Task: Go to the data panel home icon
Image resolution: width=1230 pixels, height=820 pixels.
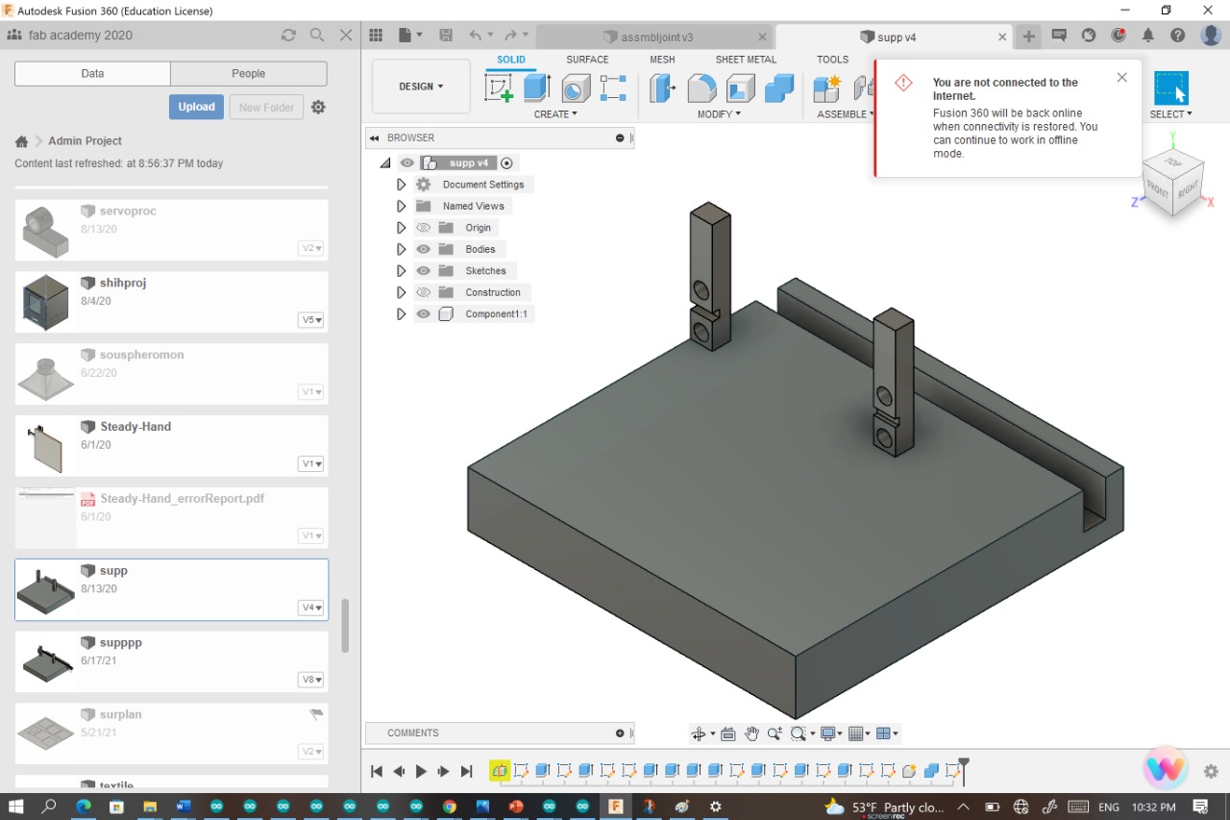Action: [21, 141]
